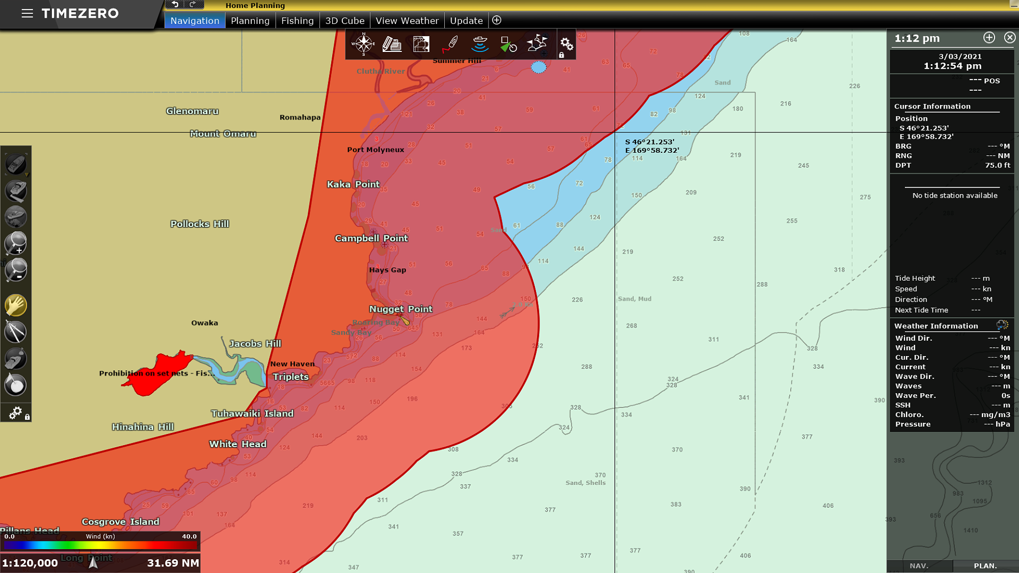Click the zoom out magnifier tool
Screen dimensions: 1019x573
click(x=16, y=270)
